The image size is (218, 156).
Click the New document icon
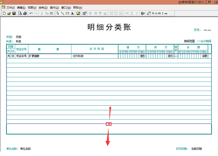coord(4,13)
